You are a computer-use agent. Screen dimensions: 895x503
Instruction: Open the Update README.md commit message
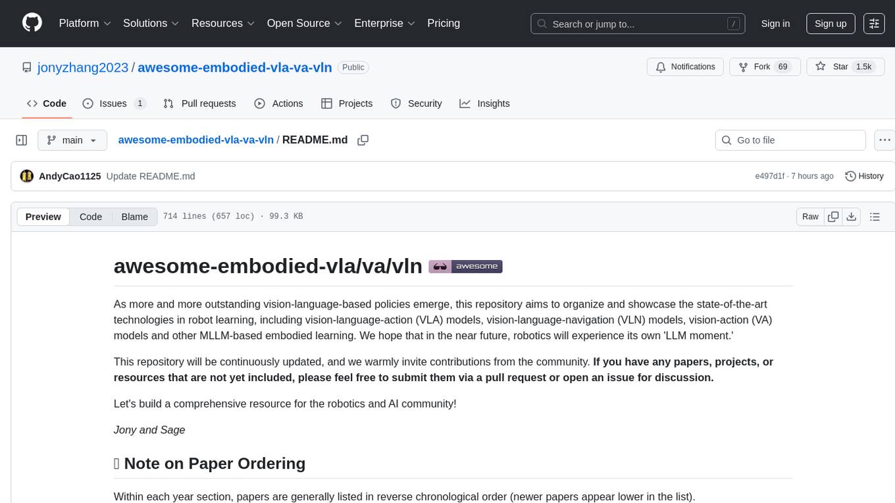[x=151, y=176]
